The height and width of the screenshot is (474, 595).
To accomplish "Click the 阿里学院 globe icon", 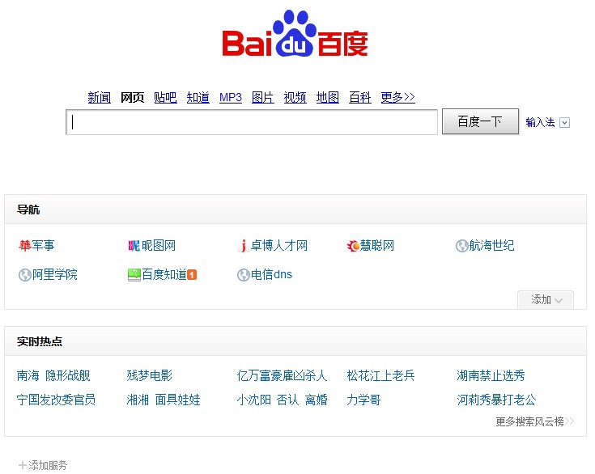I will (24, 274).
